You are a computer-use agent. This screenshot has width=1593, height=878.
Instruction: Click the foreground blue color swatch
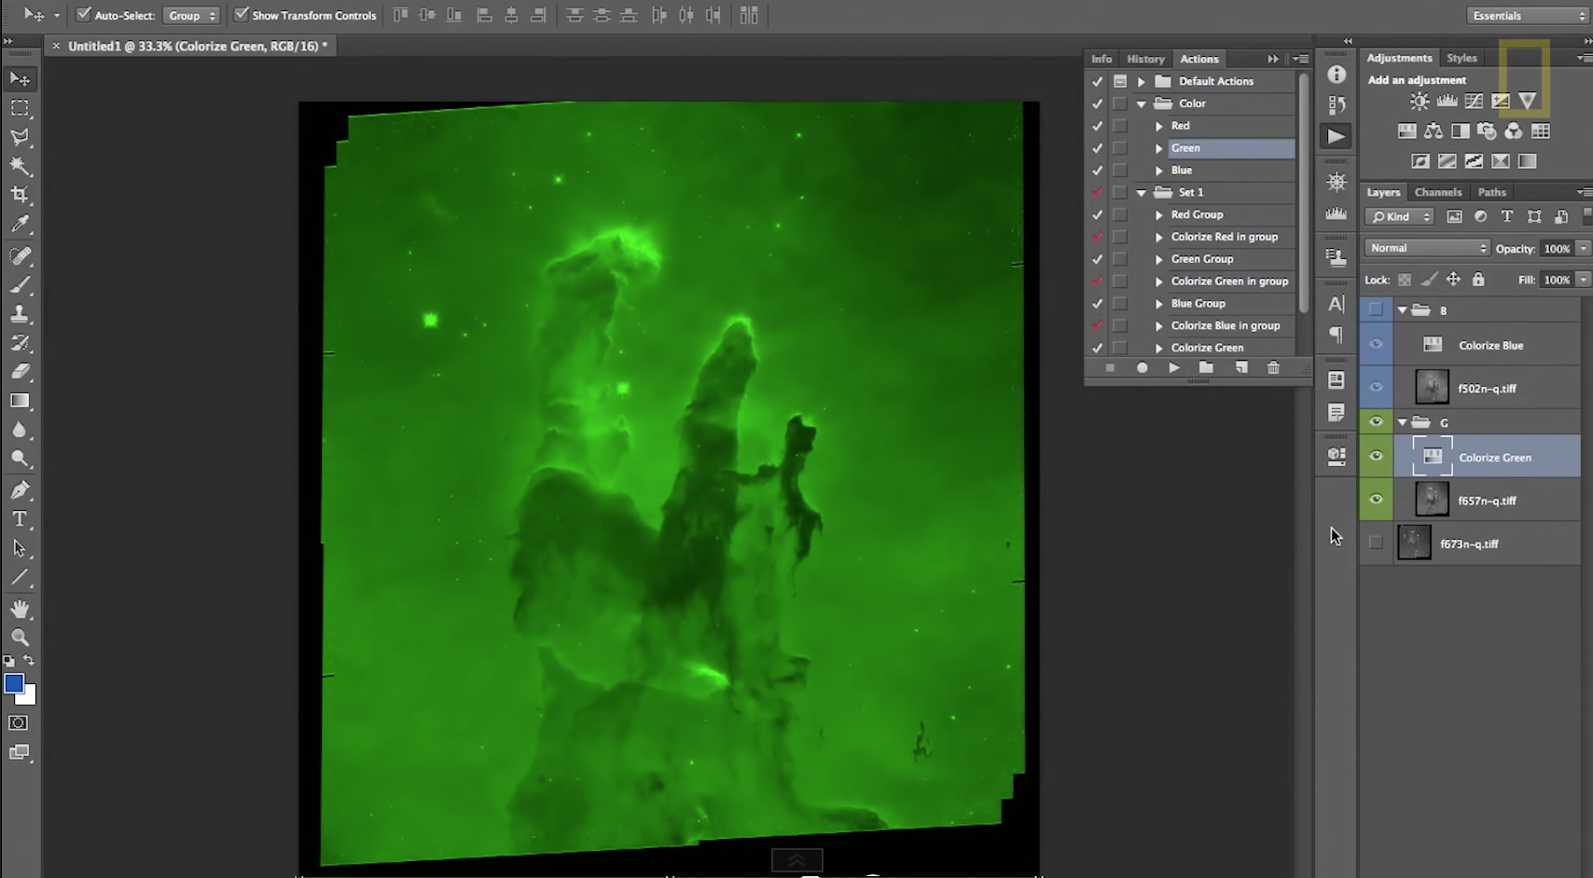(x=13, y=683)
